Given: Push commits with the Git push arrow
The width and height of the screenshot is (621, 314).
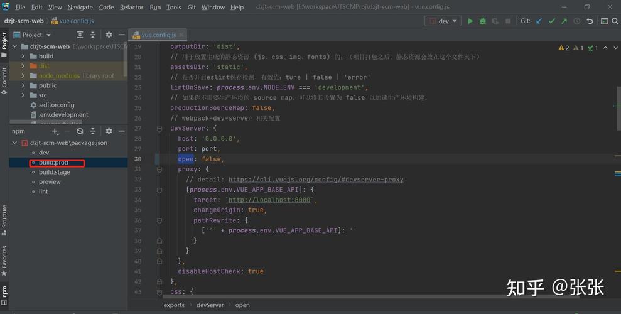Looking at the screenshot, I should [564, 21].
